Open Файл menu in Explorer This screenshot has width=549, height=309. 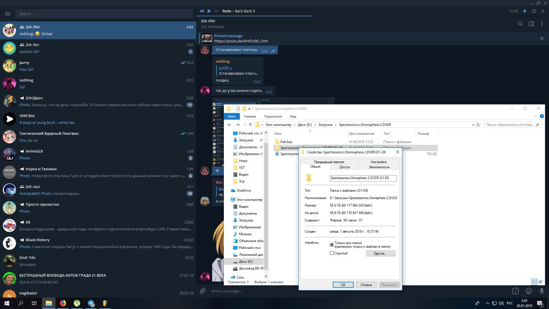tap(232, 116)
